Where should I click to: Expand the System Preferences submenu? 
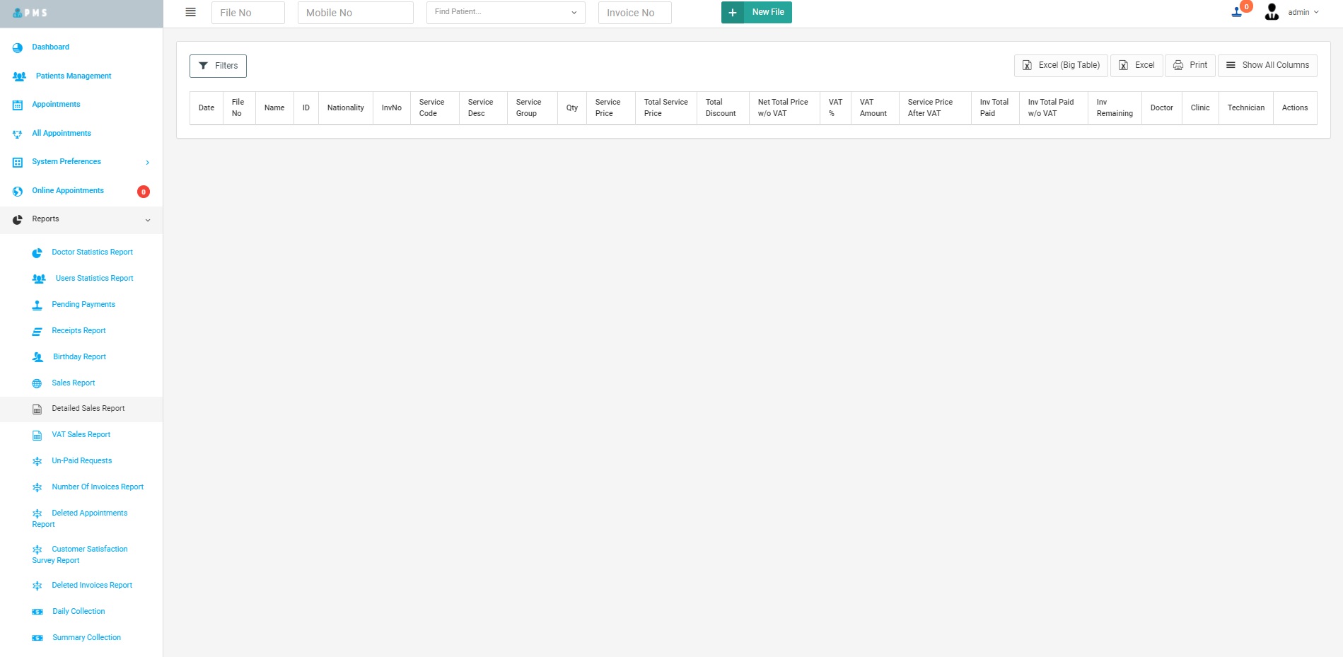click(x=147, y=163)
